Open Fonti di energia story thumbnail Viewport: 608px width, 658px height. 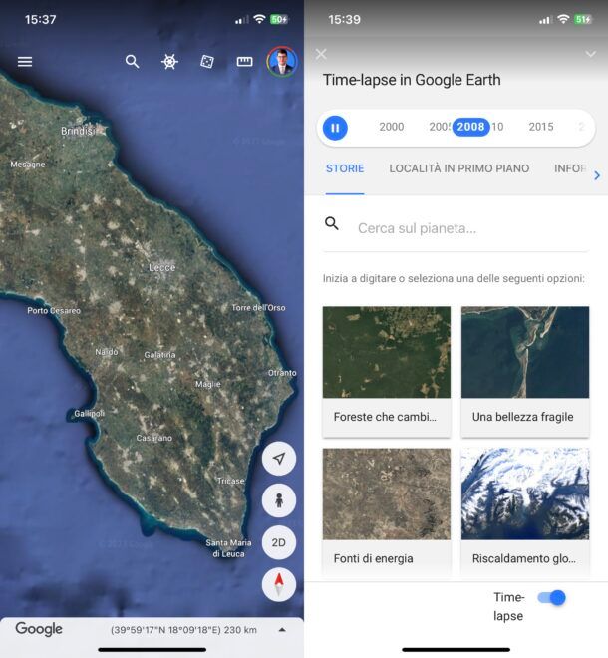click(387, 493)
